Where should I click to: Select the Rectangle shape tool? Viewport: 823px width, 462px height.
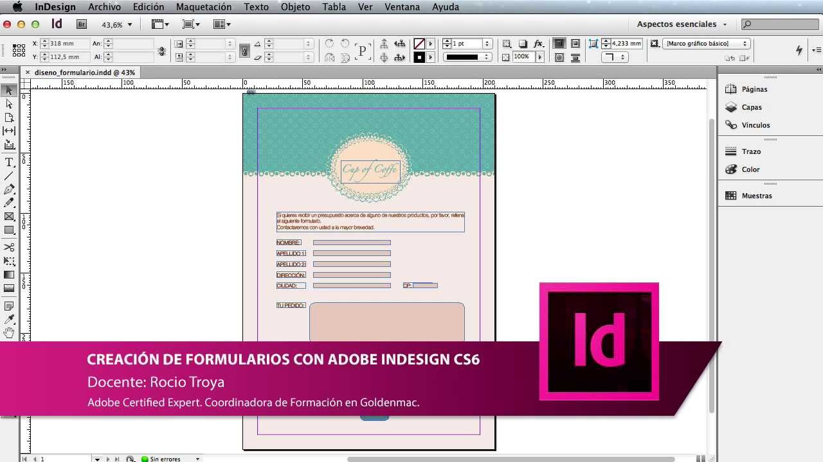[x=9, y=230]
